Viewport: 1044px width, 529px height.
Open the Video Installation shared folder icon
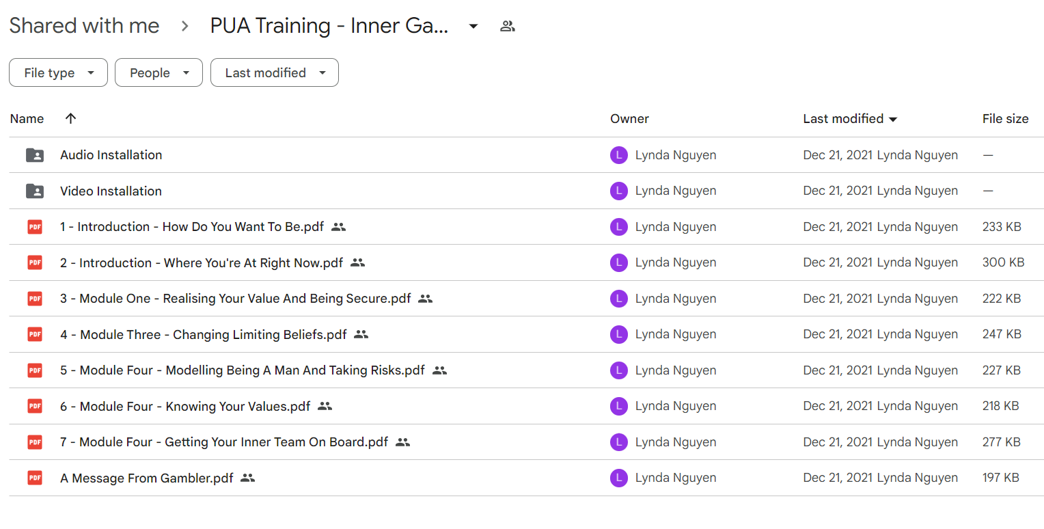[35, 191]
